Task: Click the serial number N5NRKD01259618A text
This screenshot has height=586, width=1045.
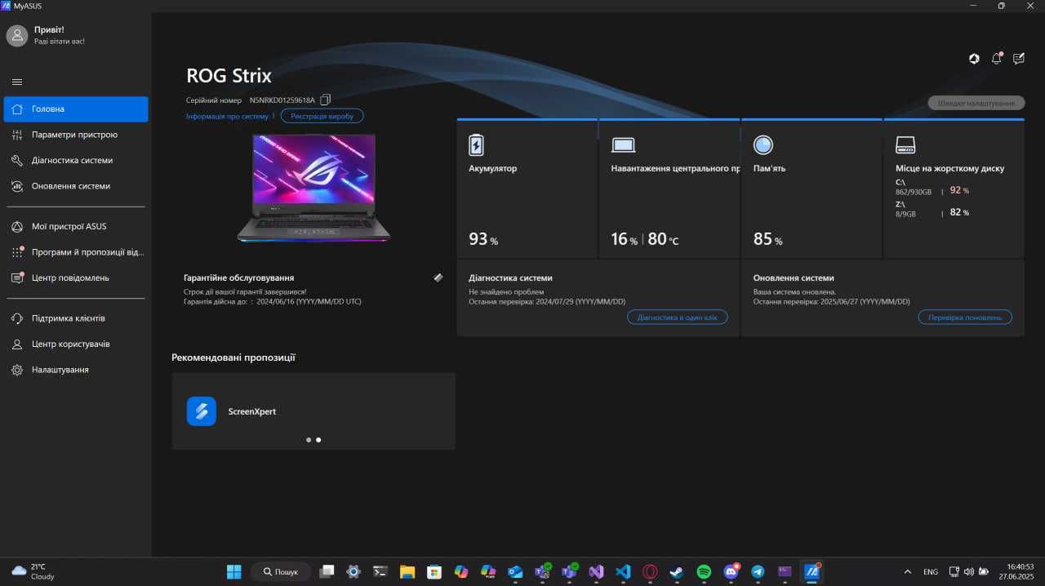Action: (282, 100)
